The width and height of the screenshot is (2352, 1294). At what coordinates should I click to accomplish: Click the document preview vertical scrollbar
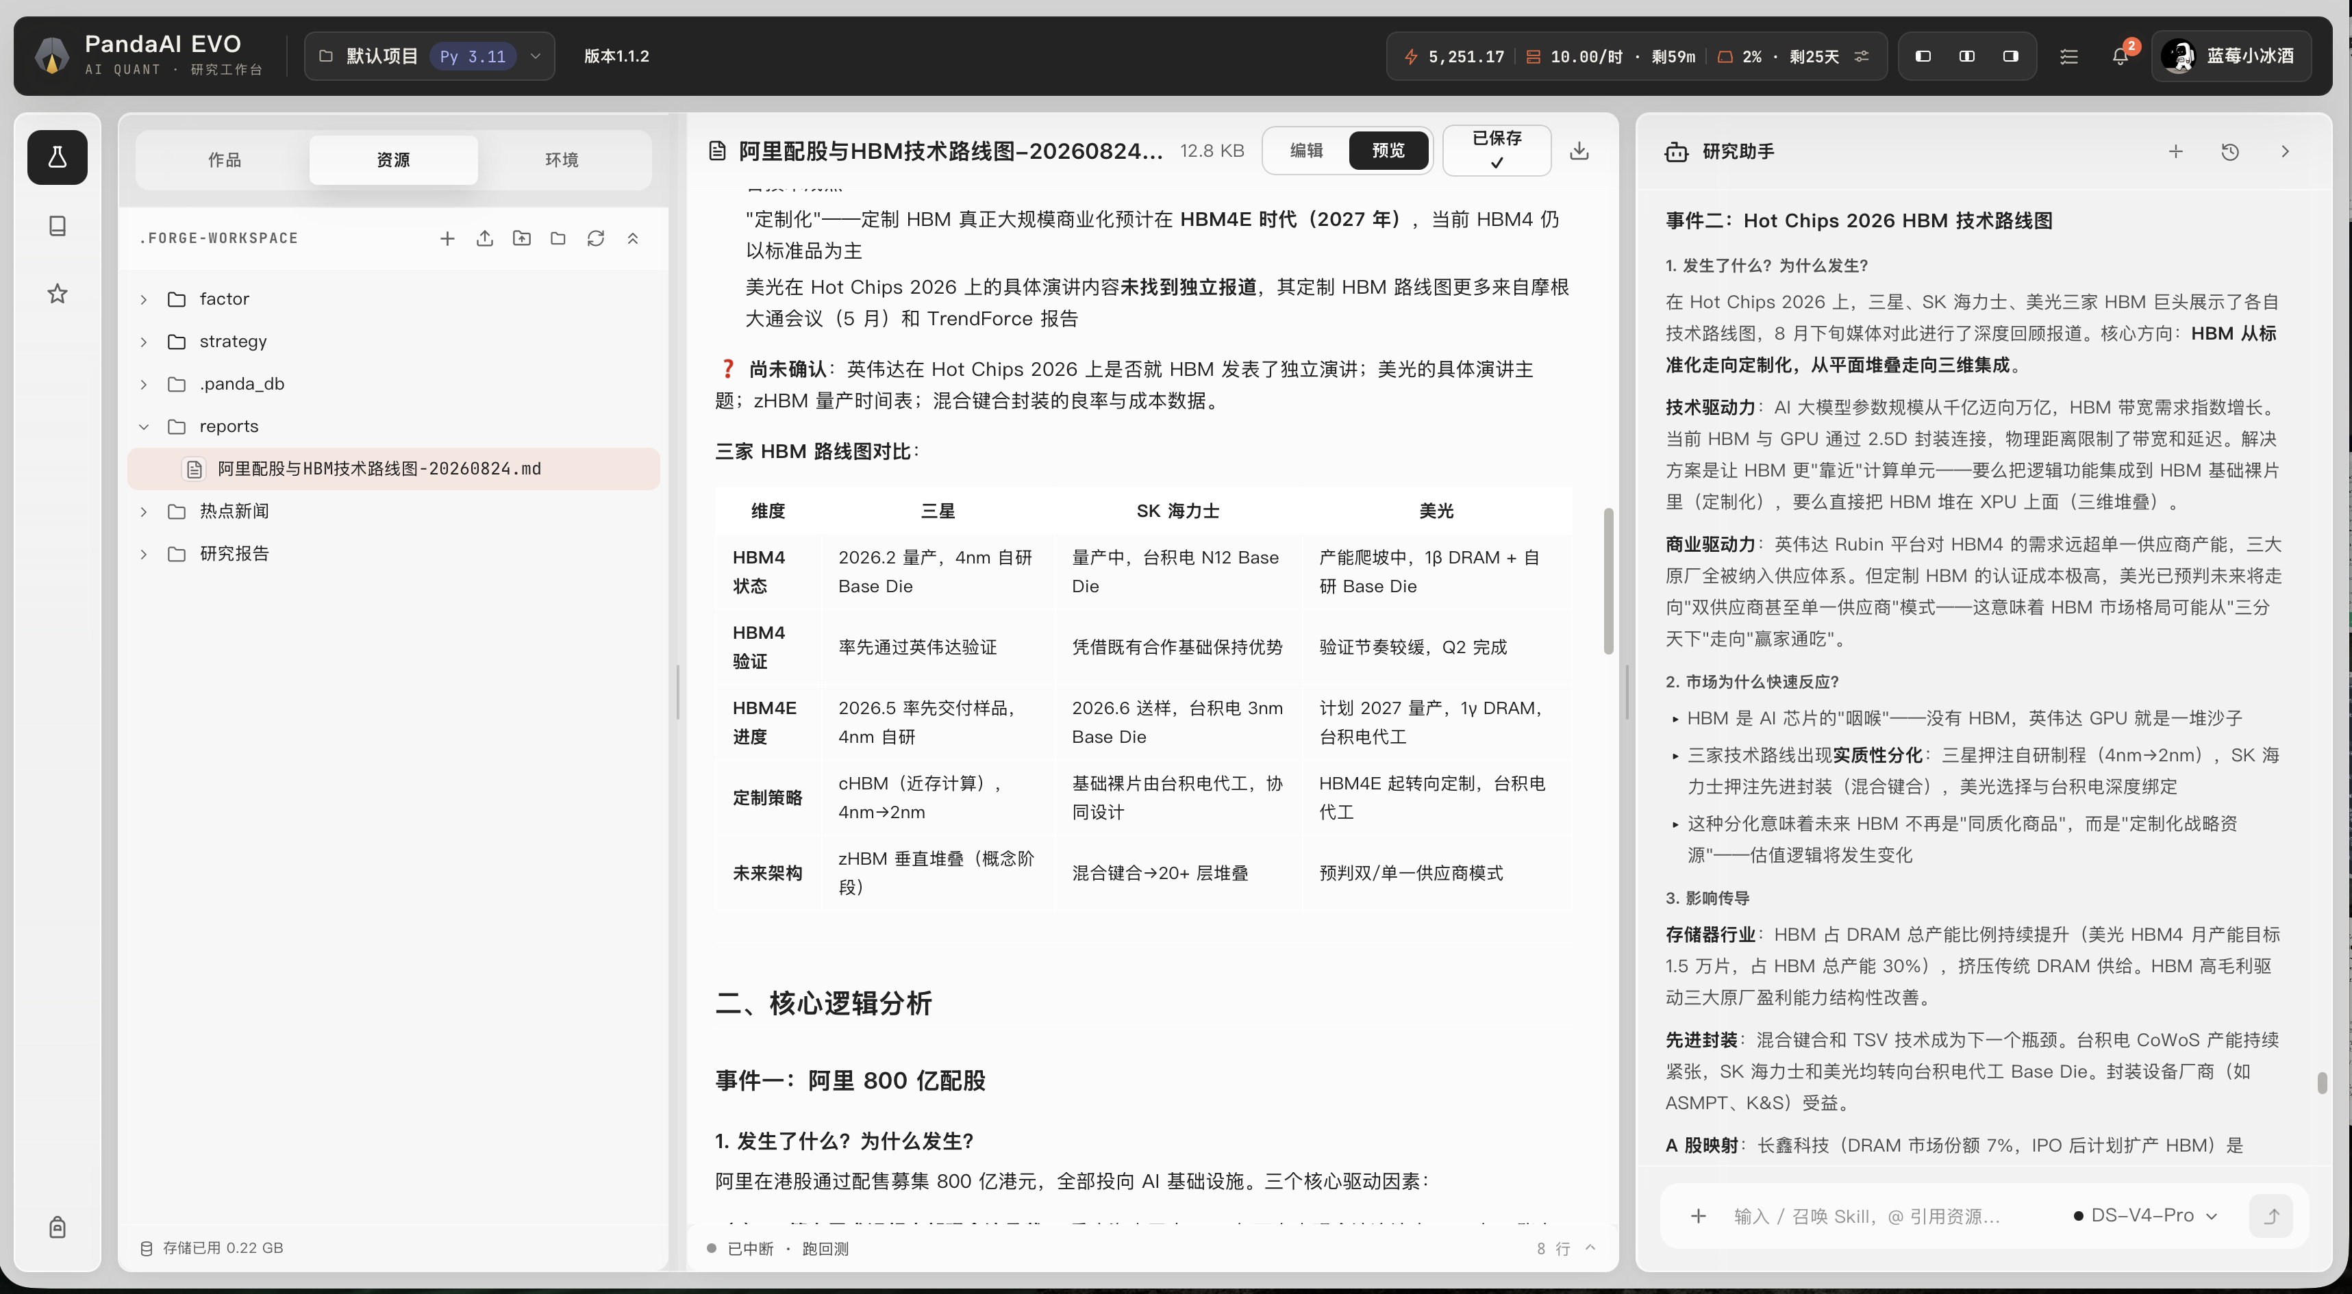1608,581
